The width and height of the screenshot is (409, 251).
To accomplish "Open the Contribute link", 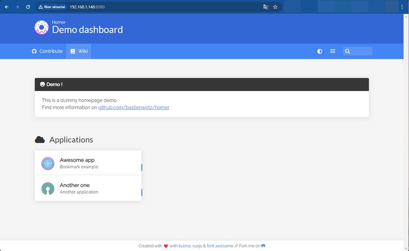I will click(x=47, y=51).
